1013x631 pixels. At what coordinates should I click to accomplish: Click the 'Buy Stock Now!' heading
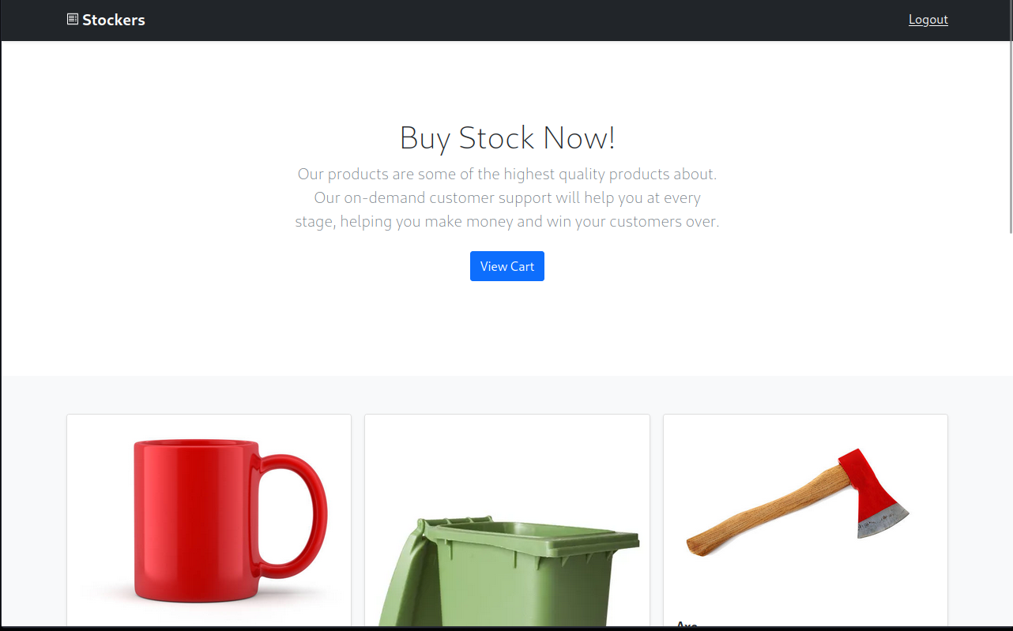tap(507, 137)
